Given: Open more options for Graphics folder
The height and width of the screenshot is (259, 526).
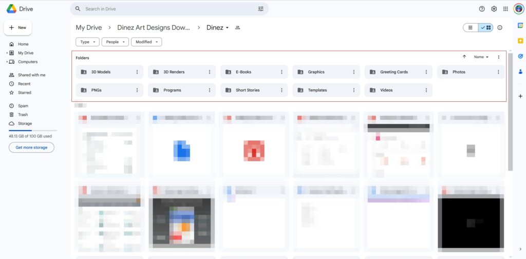Looking at the screenshot, I should pos(353,72).
